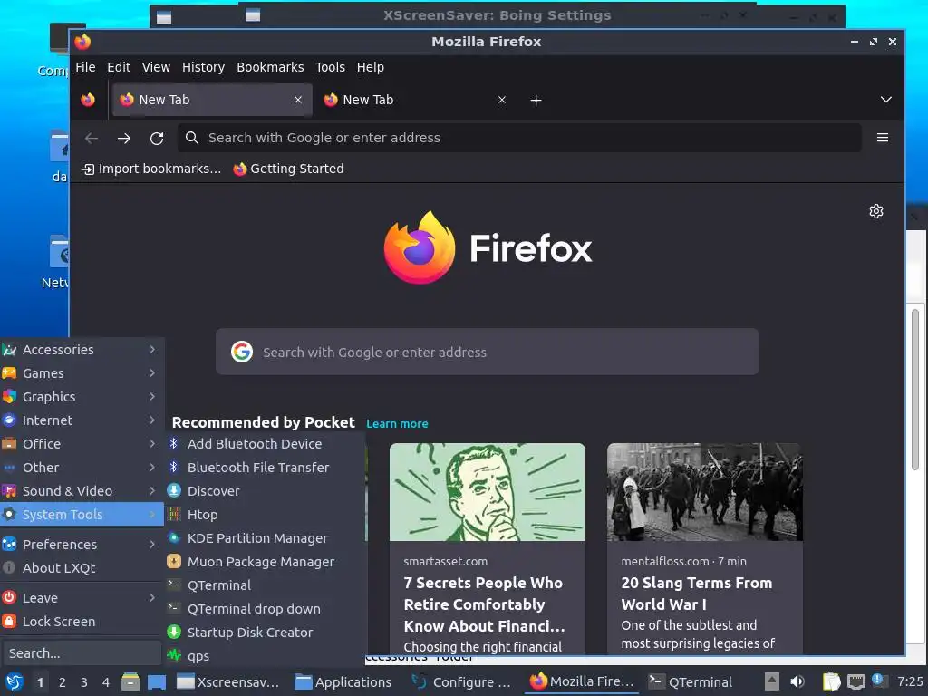
Task: Open the File menu
Action: 85,67
